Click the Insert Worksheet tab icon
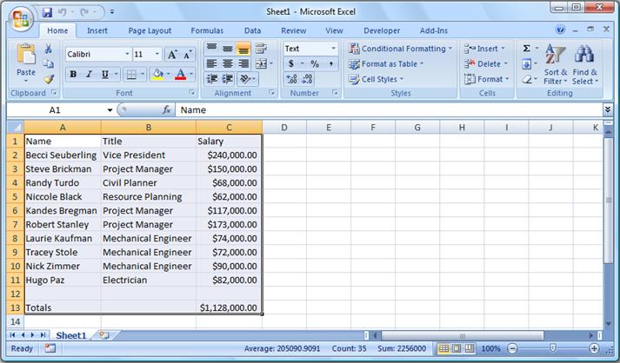 [x=104, y=334]
